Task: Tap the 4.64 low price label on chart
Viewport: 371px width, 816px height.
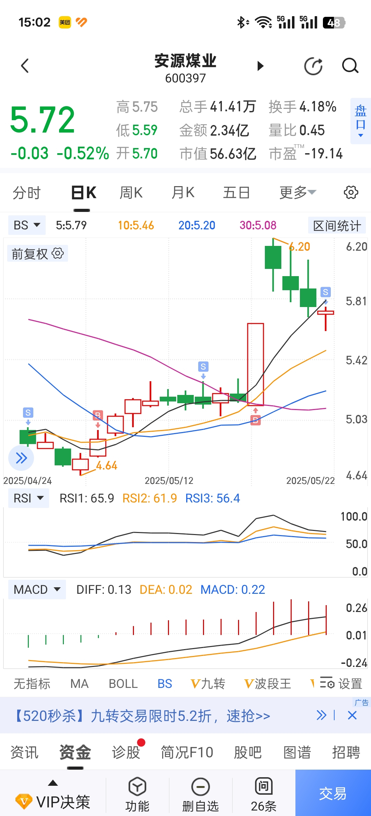Action: [x=106, y=466]
